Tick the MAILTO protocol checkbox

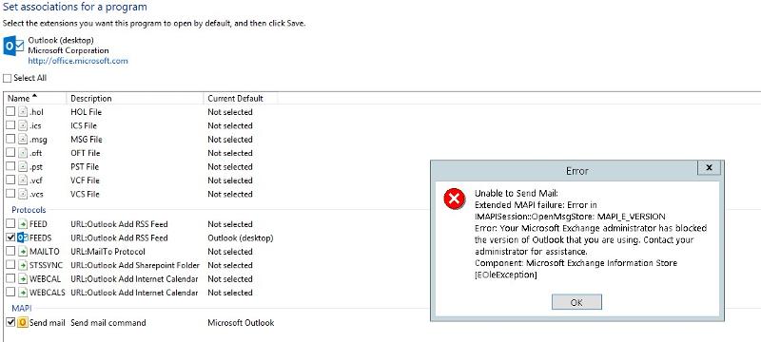click(x=10, y=252)
